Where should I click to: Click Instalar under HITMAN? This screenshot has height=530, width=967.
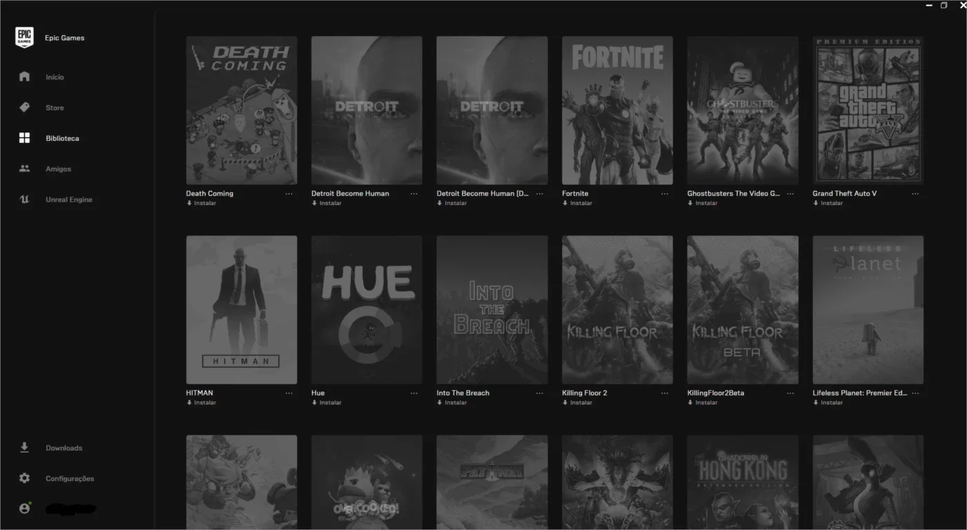(x=201, y=402)
